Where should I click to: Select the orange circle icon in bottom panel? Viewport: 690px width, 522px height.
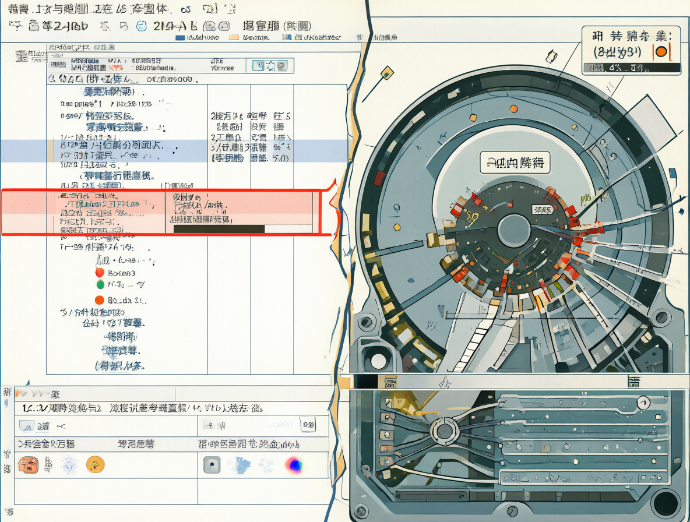(x=96, y=464)
